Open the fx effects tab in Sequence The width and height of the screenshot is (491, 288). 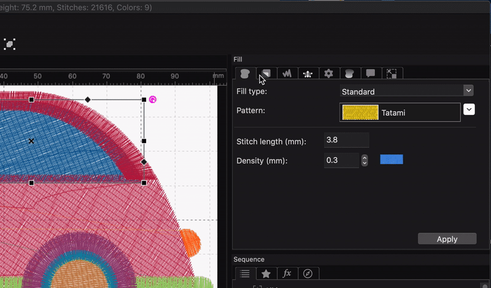[x=287, y=274]
